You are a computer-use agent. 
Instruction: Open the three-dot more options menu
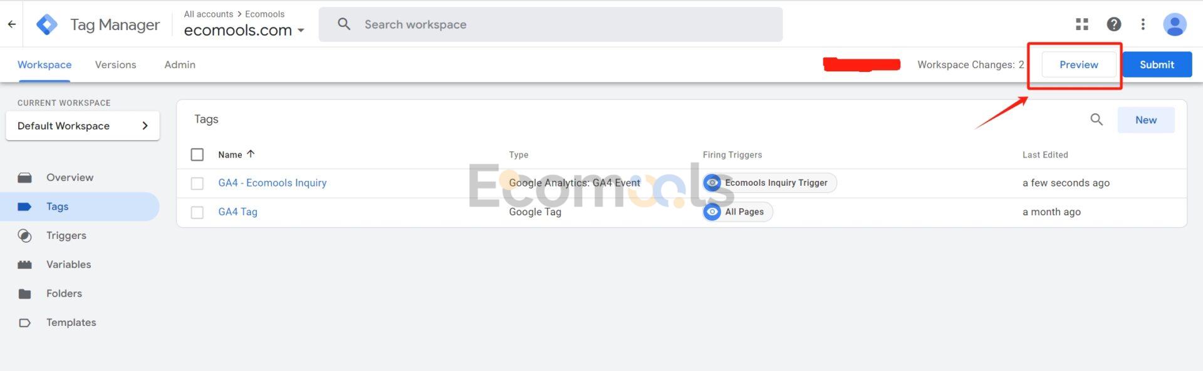(x=1143, y=24)
